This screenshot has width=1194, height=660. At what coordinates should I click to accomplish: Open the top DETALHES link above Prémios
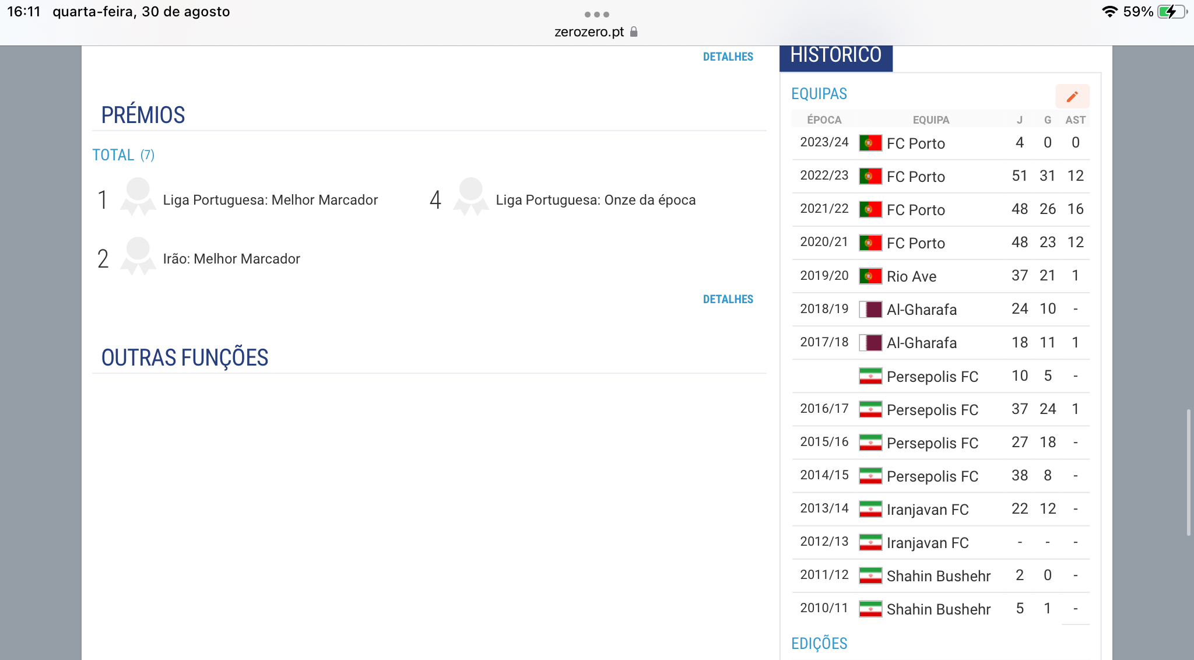coord(728,57)
